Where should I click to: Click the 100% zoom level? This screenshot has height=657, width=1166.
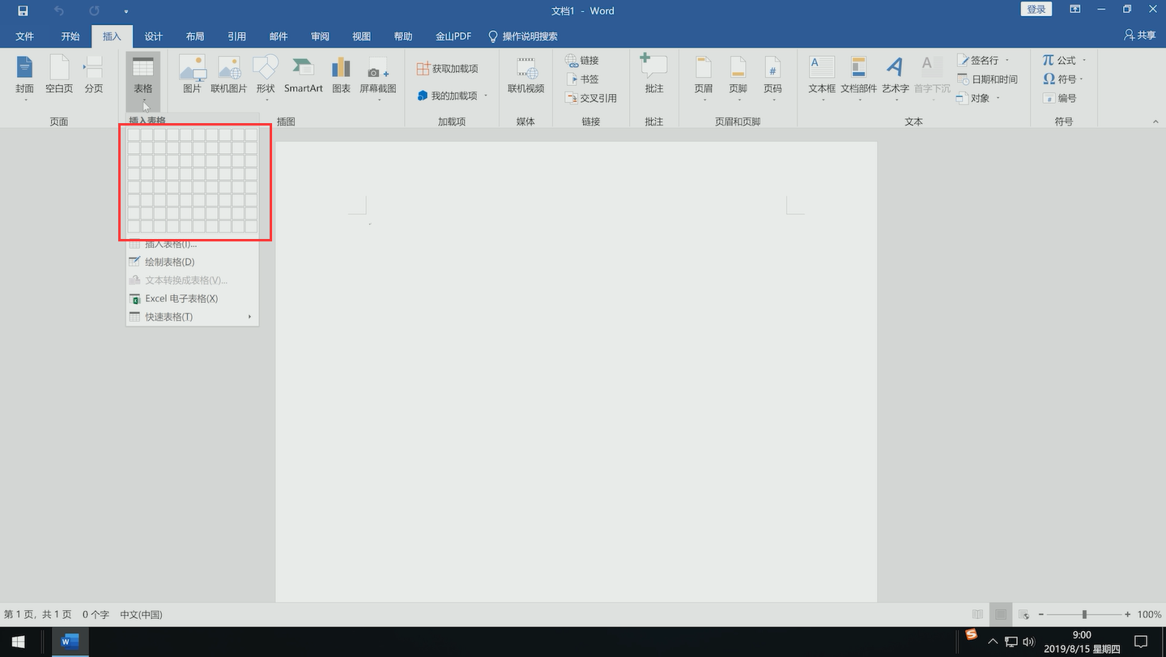click(1149, 615)
